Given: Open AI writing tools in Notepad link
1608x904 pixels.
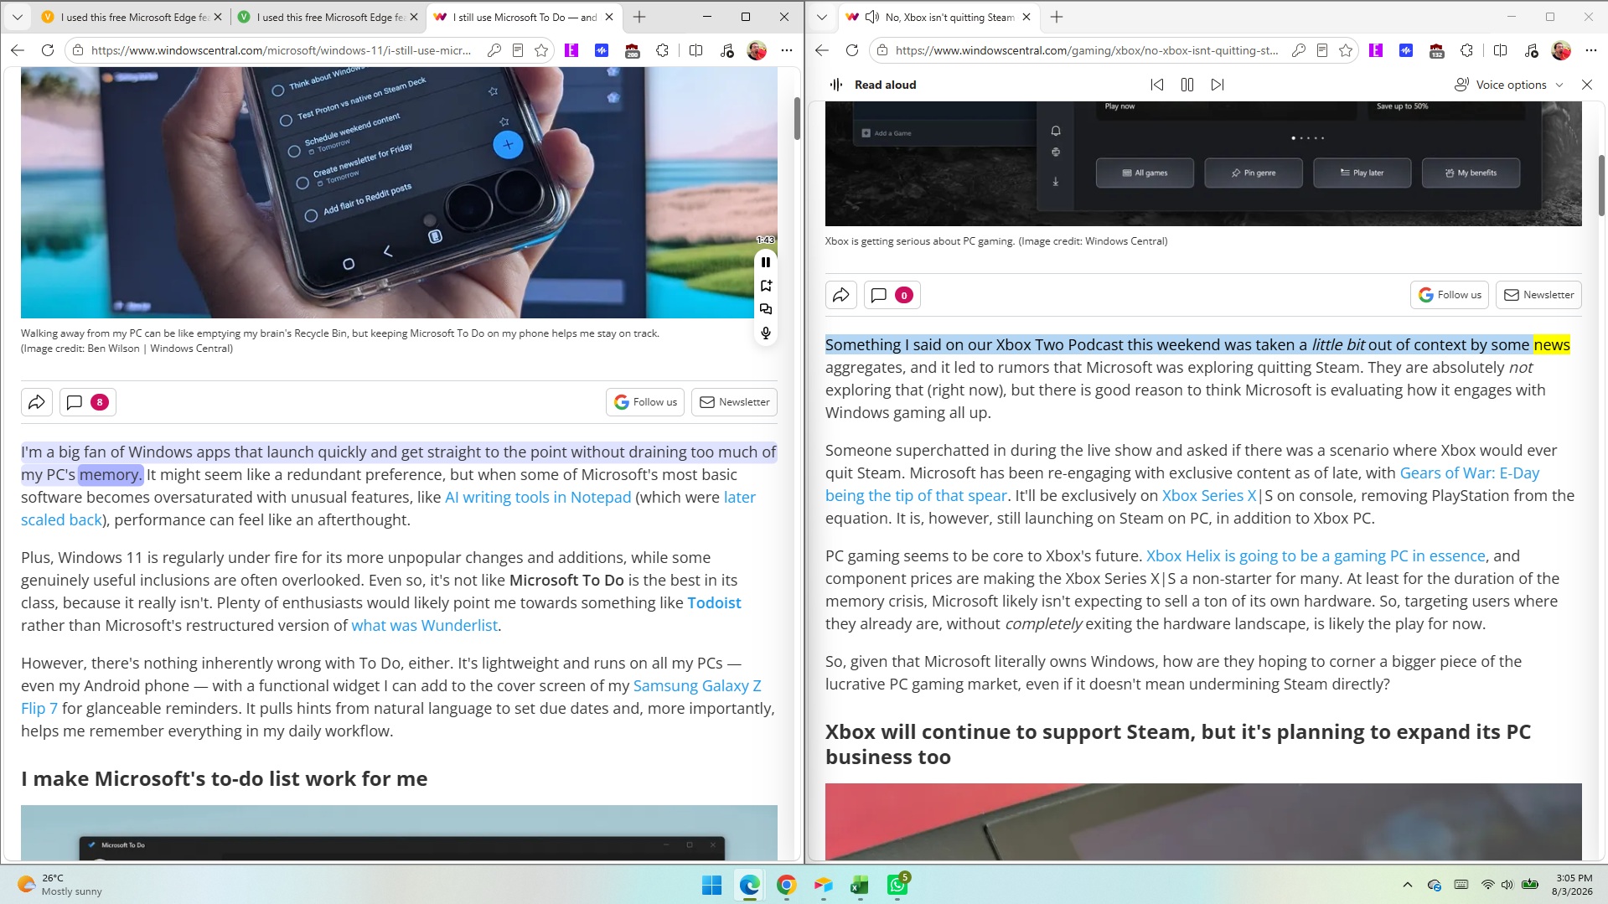Looking at the screenshot, I should coord(538,497).
